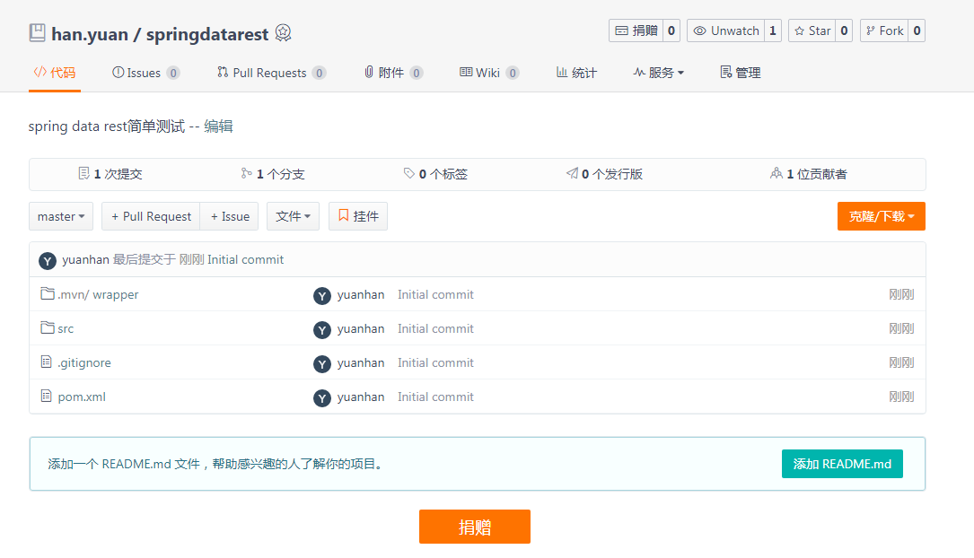Expand the 服务 dropdown menu

point(658,73)
